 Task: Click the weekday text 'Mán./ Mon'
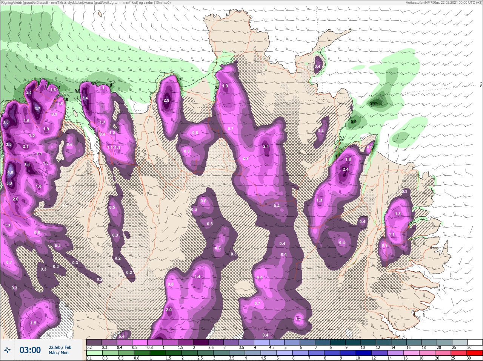tap(58, 353)
